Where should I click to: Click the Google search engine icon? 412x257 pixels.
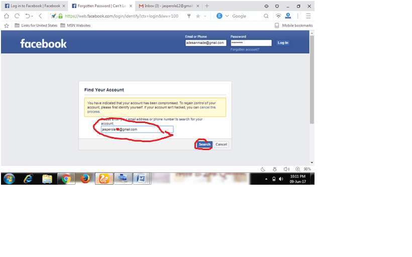(219, 16)
